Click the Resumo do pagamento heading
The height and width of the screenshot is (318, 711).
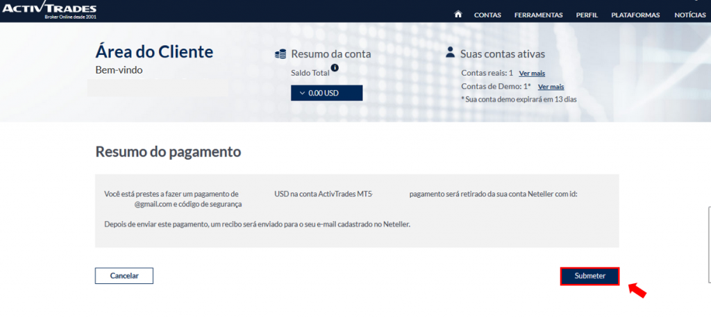(x=168, y=152)
